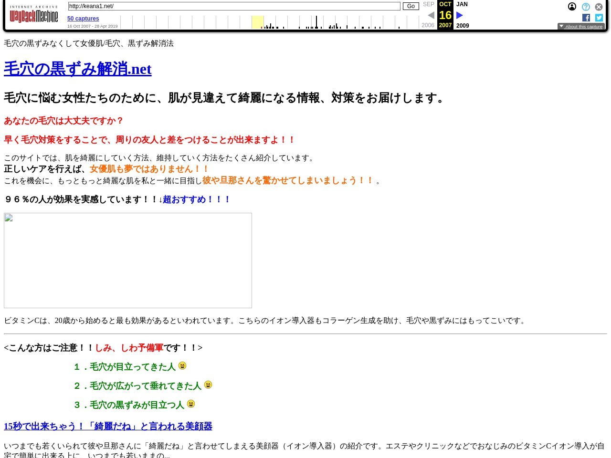Click the yellow highlighted timeline bar
The width and height of the screenshot is (611, 458).
click(257, 22)
